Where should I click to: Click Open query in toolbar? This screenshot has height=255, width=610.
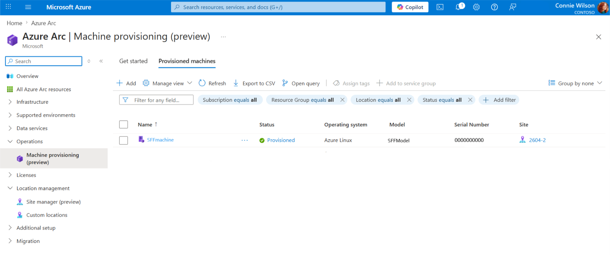click(301, 83)
